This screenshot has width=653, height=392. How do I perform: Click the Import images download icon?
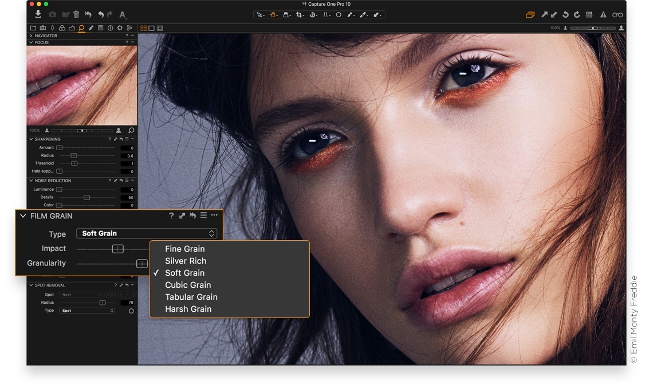pyautogui.click(x=38, y=14)
